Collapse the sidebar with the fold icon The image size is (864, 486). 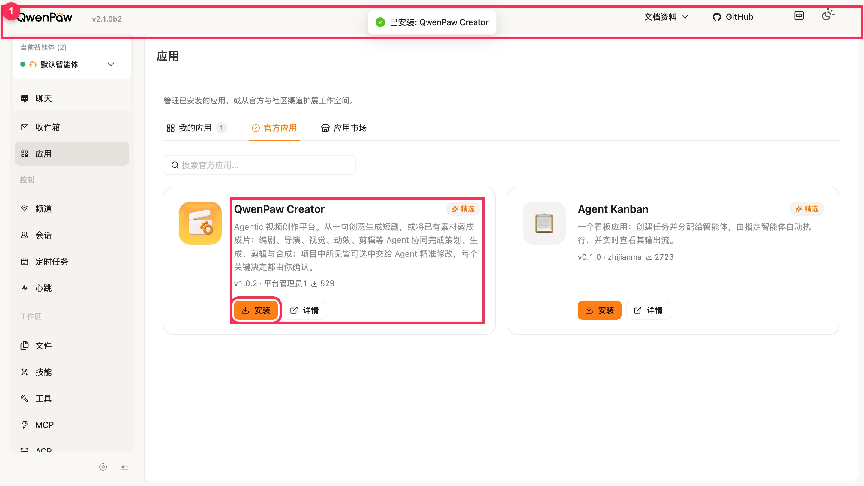point(125,467)
